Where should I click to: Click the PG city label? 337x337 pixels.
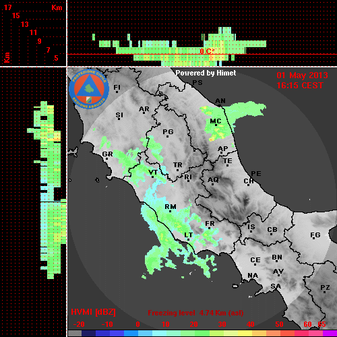[x=168, y=131]
